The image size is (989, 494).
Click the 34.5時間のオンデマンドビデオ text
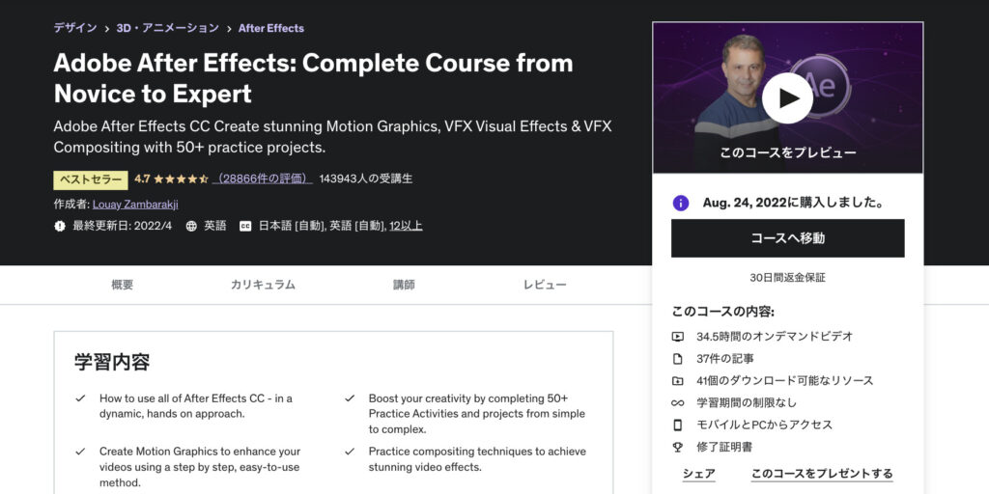(775, 337)
